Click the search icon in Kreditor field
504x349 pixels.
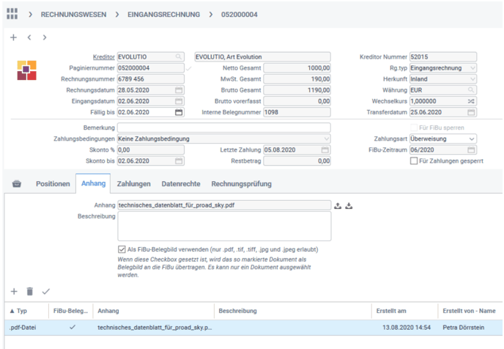pyautogui.click(x=179, y=56)
